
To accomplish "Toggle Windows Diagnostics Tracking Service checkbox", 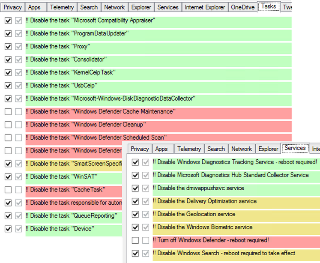I will point(135,162).
